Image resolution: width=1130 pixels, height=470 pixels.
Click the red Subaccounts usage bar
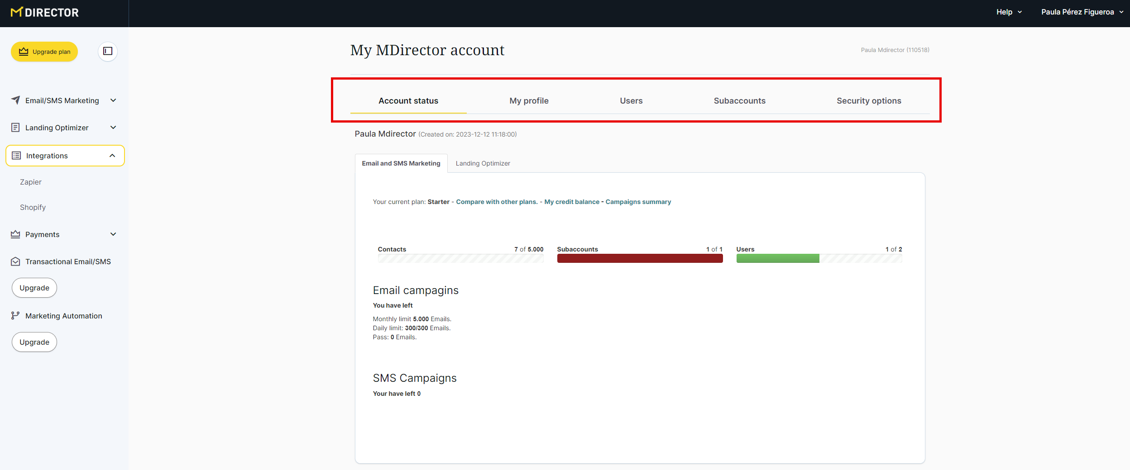click(x=639, y=258)
